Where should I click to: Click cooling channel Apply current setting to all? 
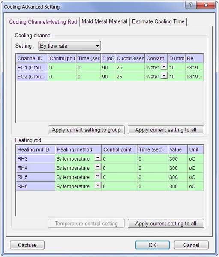[166, 130]
